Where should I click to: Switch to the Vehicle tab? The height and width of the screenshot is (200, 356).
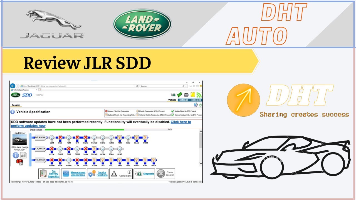click(x=172, y=100)
